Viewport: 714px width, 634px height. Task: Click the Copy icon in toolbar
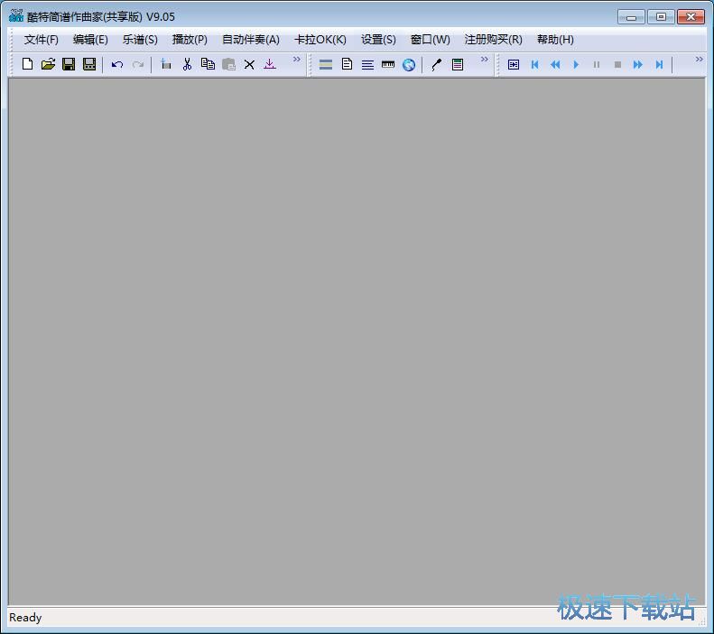coord(208,64)
